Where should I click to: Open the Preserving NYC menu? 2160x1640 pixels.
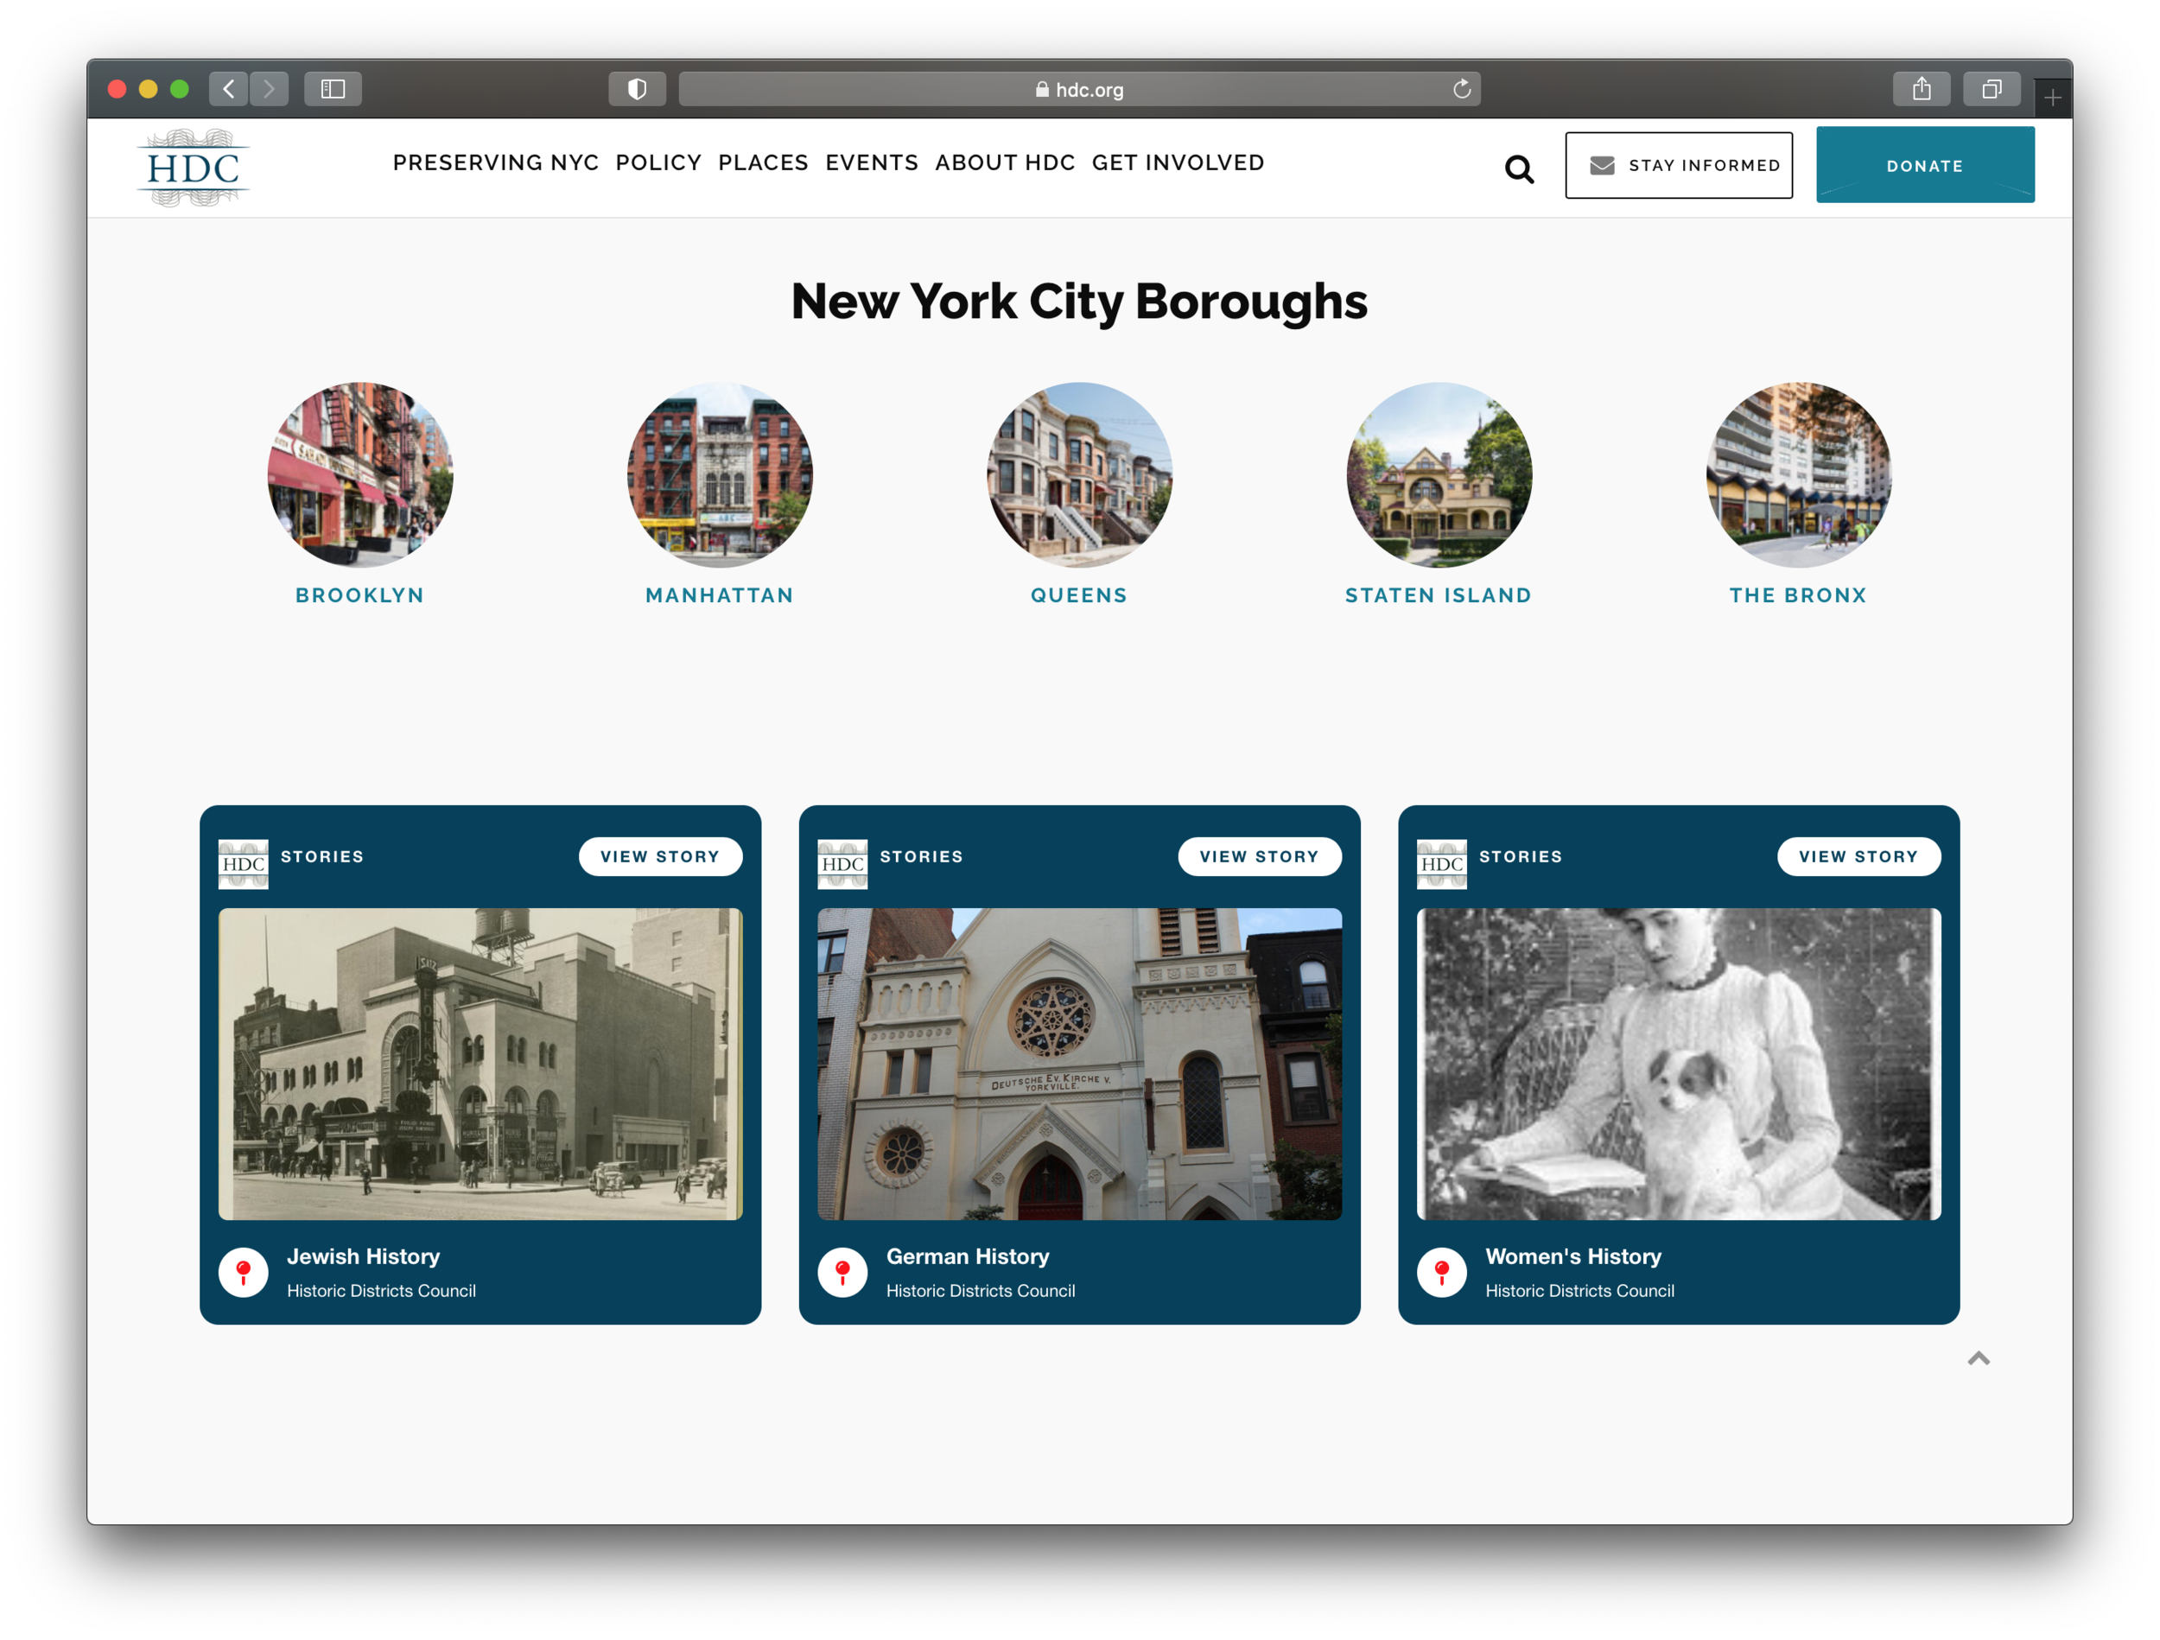tap(495, 162)
